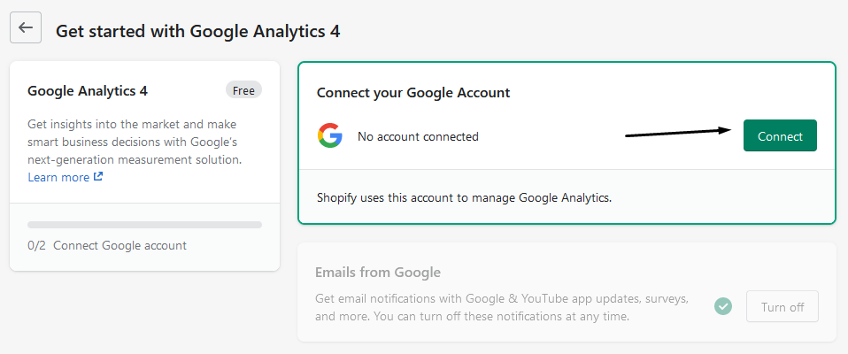Click the Emails from Google heading
848x354 pixels.
click(x=378, y=272)
